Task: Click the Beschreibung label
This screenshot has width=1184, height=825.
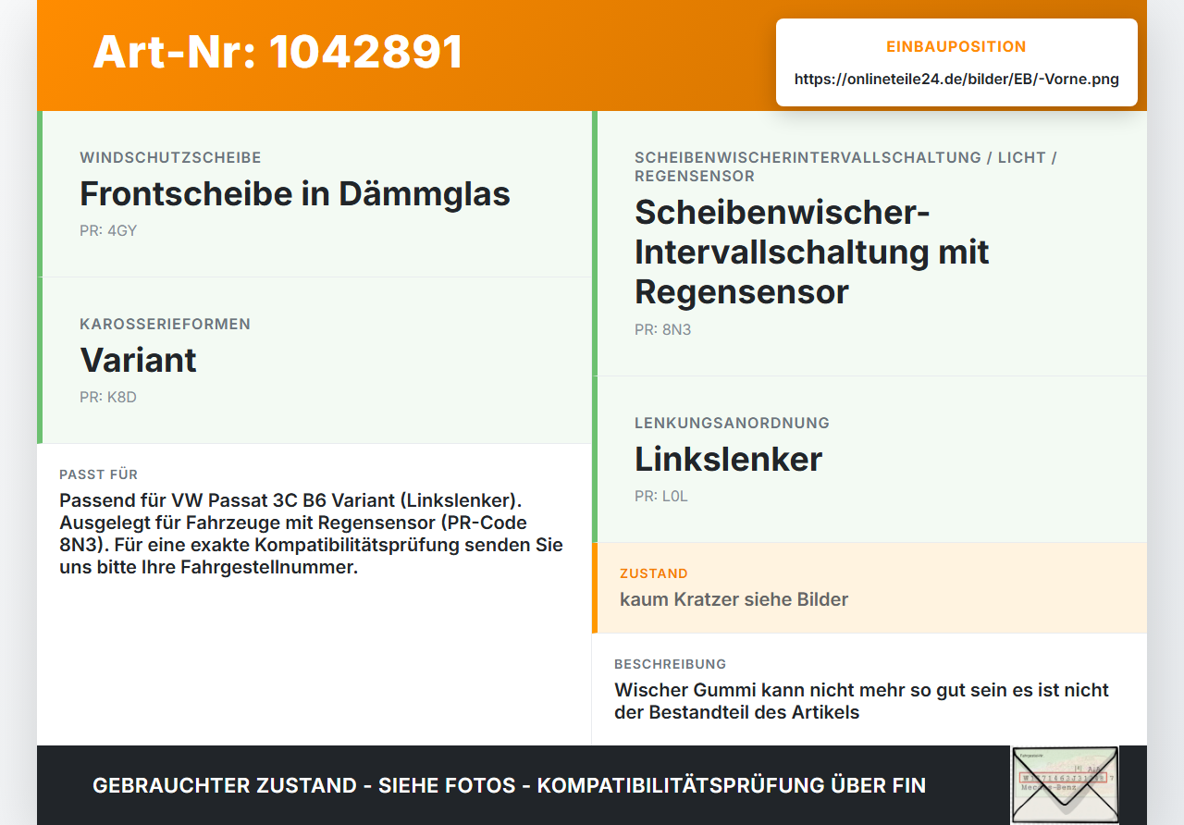Action: tap(670, 664)
